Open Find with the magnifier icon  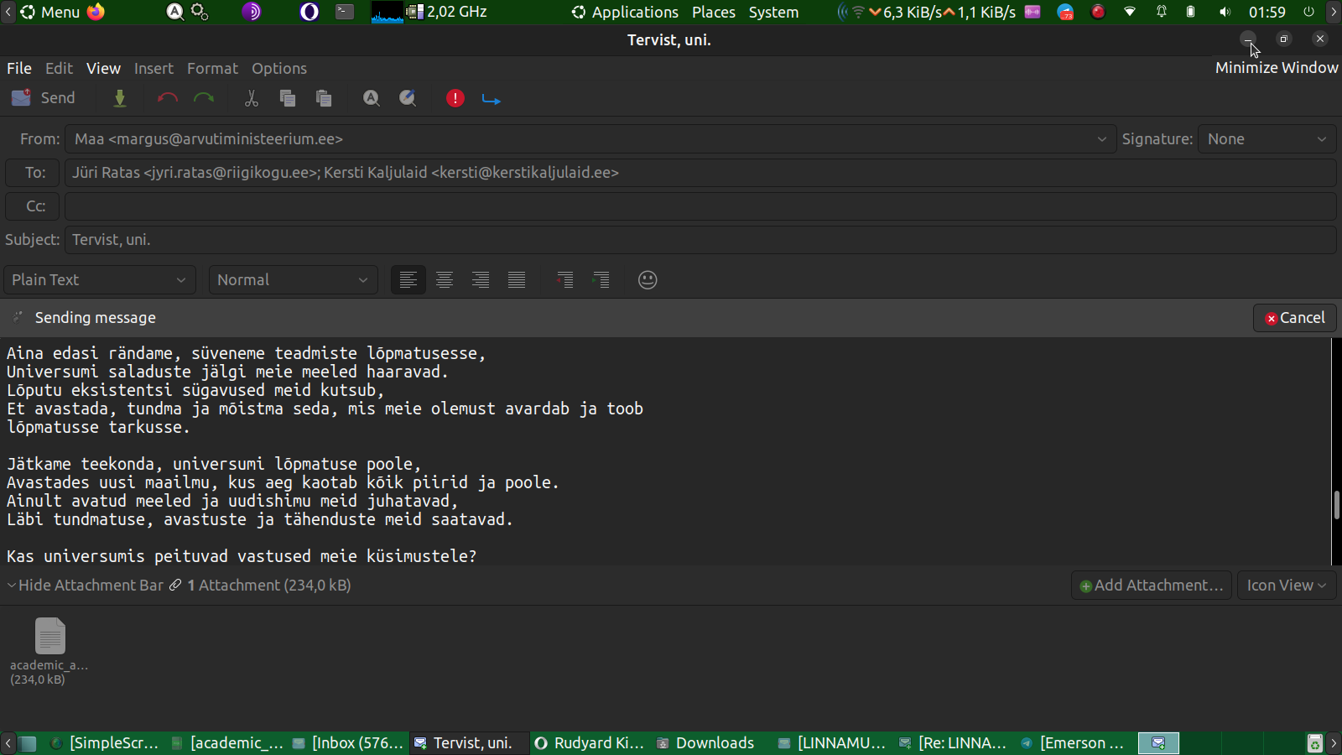[371, 98]
